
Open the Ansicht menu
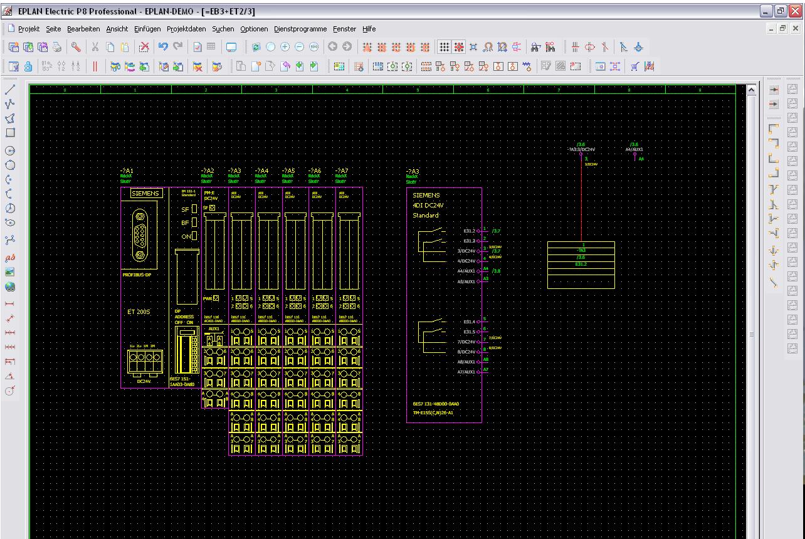tap(117, 29)
